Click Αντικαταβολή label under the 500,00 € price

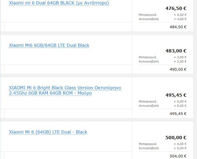(x=148, y=148)
